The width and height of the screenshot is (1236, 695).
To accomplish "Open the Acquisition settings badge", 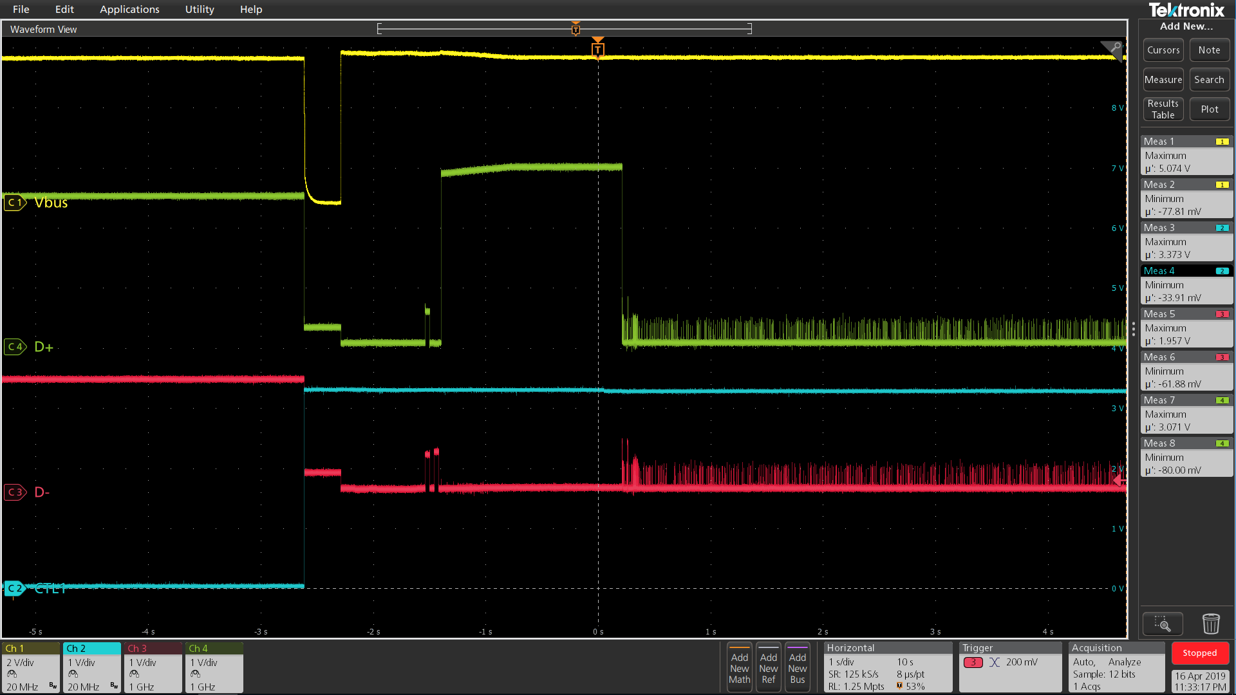I will click(1116, 667).
